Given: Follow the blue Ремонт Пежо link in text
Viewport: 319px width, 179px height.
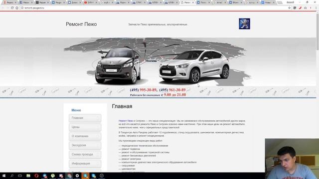Looking at the screenshot, I should tap(126, 121).
